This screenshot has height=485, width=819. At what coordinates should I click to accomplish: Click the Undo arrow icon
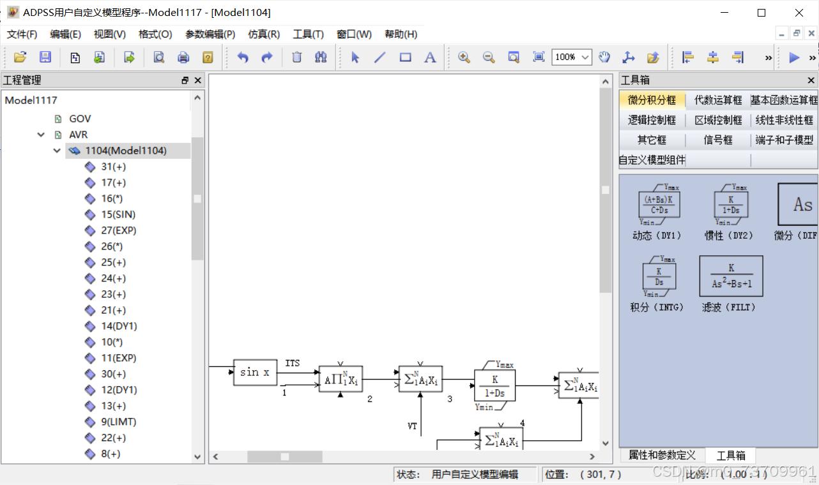242,57
